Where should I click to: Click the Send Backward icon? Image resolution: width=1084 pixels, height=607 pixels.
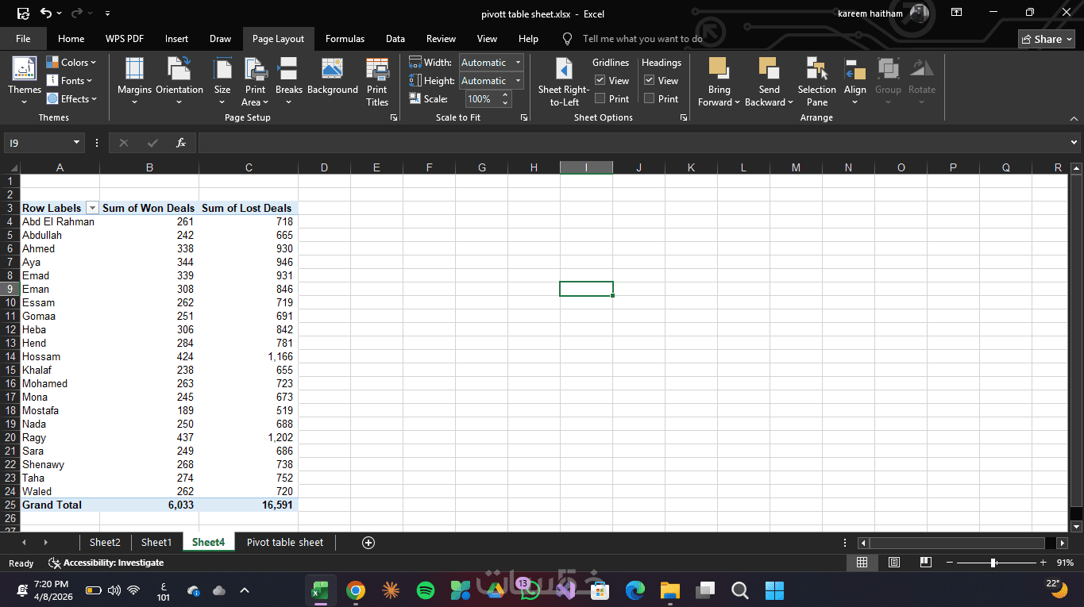click(769, 68)
